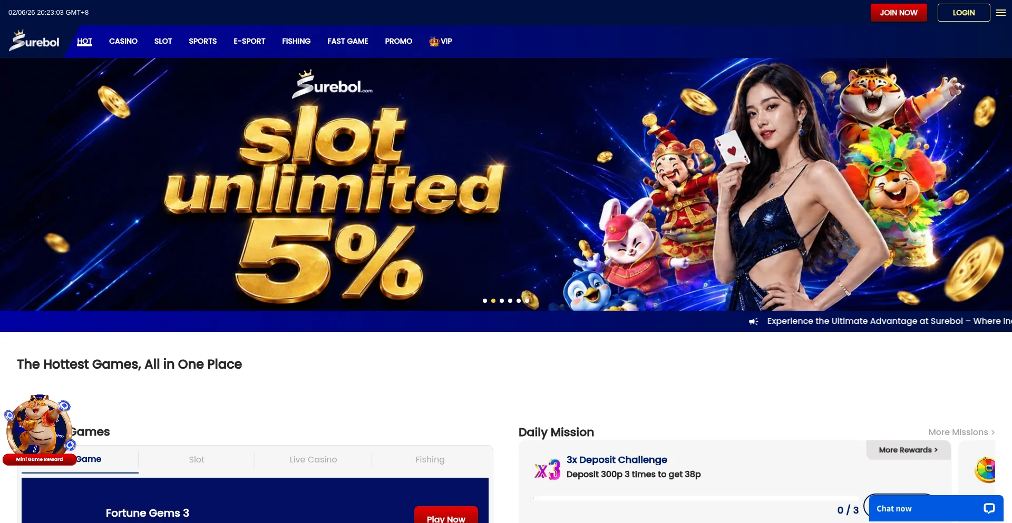Switch to the Live Casino tab
1012x523 pixels.
(313, 459)
